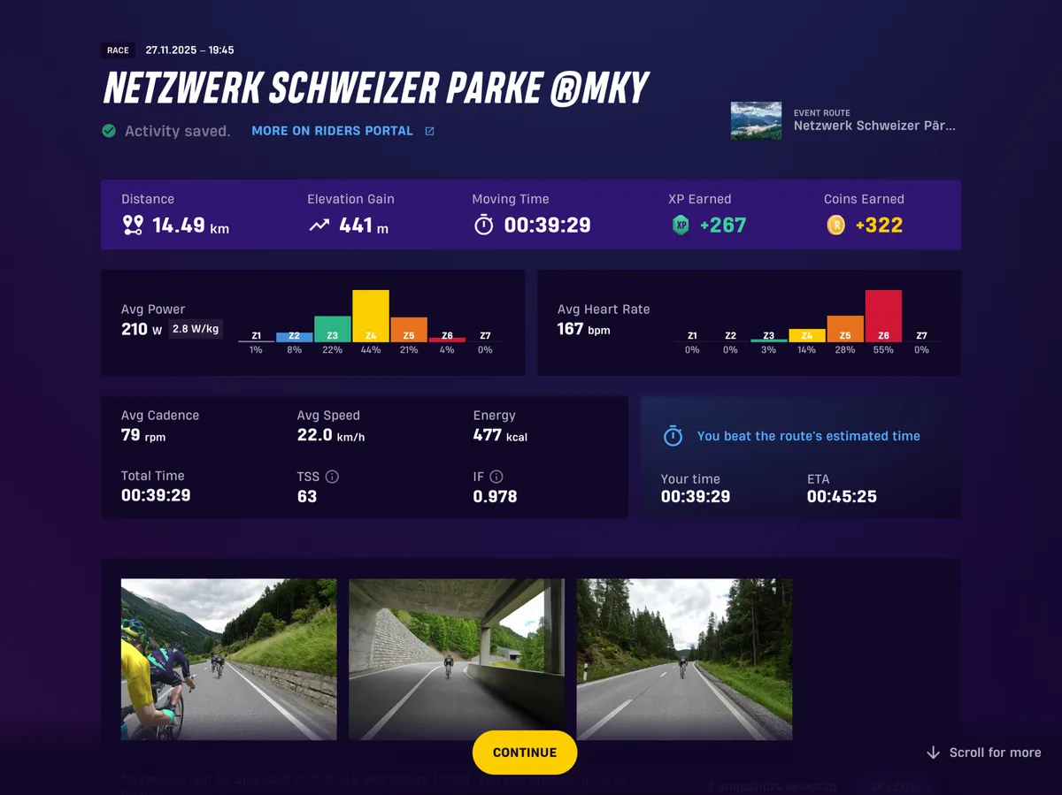Click the 79 rpm cadence value
Image resolution: width=1062 pixels, height=795 pixels.
[x=143, y=436]
